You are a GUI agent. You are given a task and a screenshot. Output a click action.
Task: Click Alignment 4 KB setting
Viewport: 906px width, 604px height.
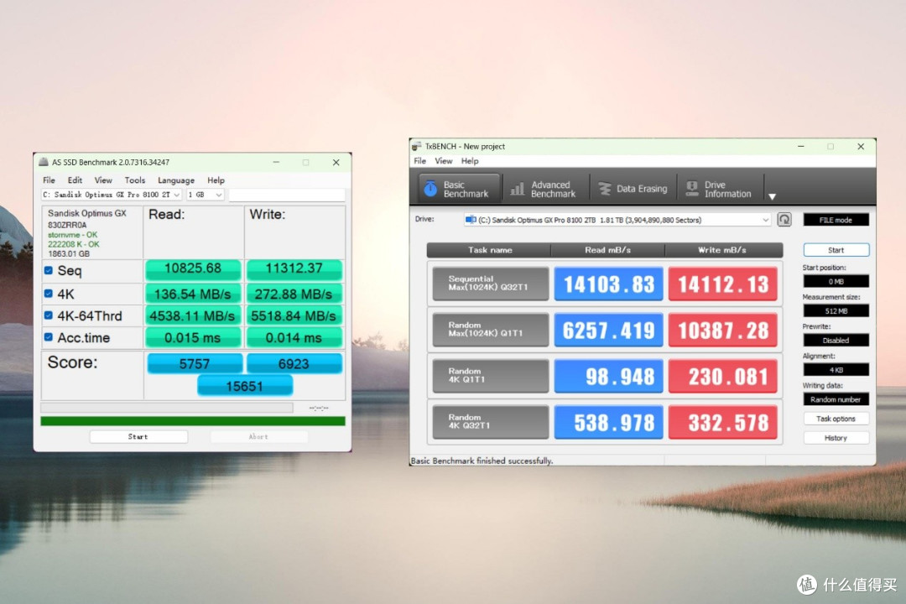point(836,370)
